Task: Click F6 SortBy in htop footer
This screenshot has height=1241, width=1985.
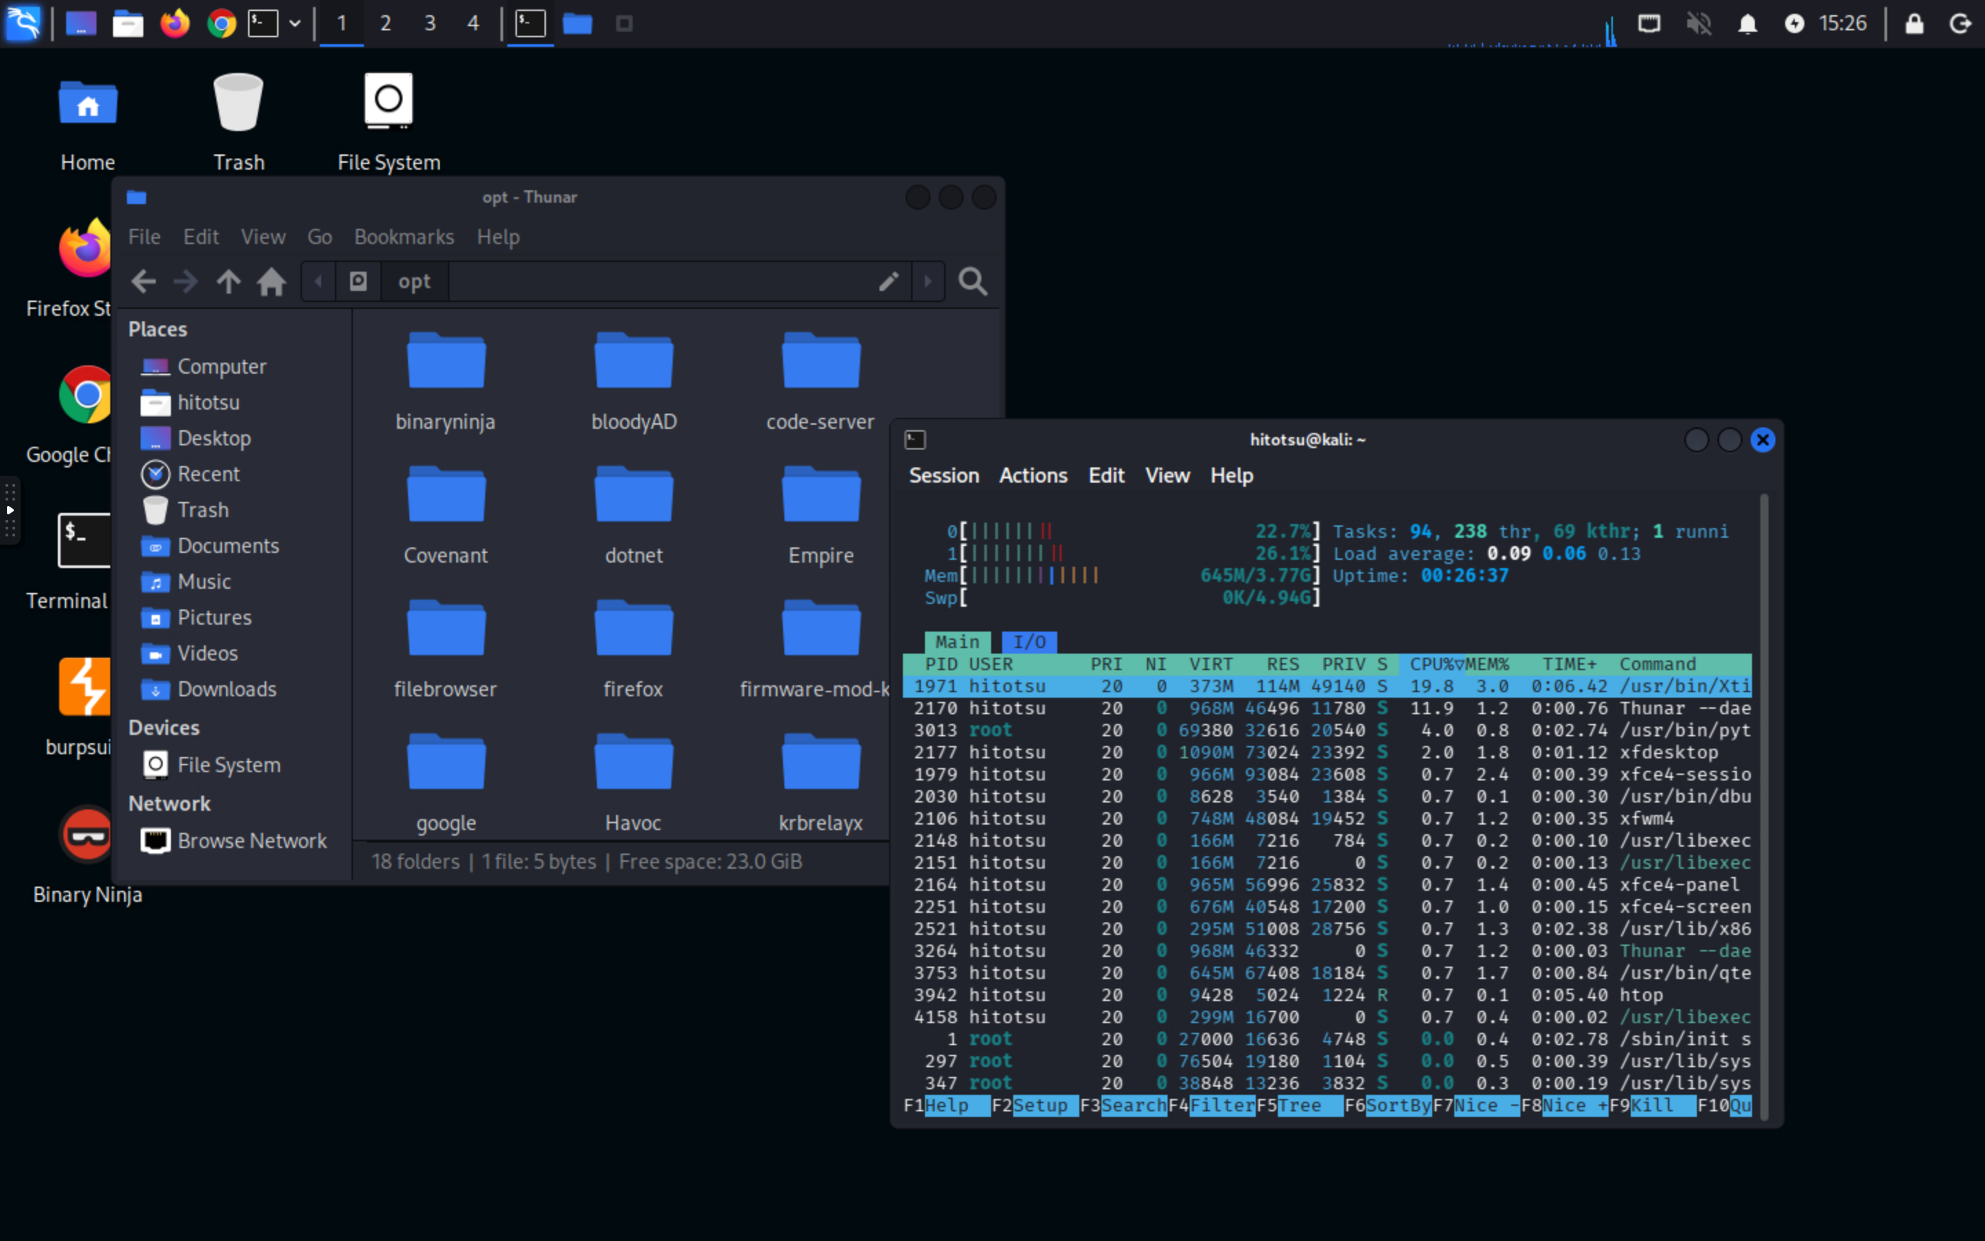Action: click(1388, 1106)
